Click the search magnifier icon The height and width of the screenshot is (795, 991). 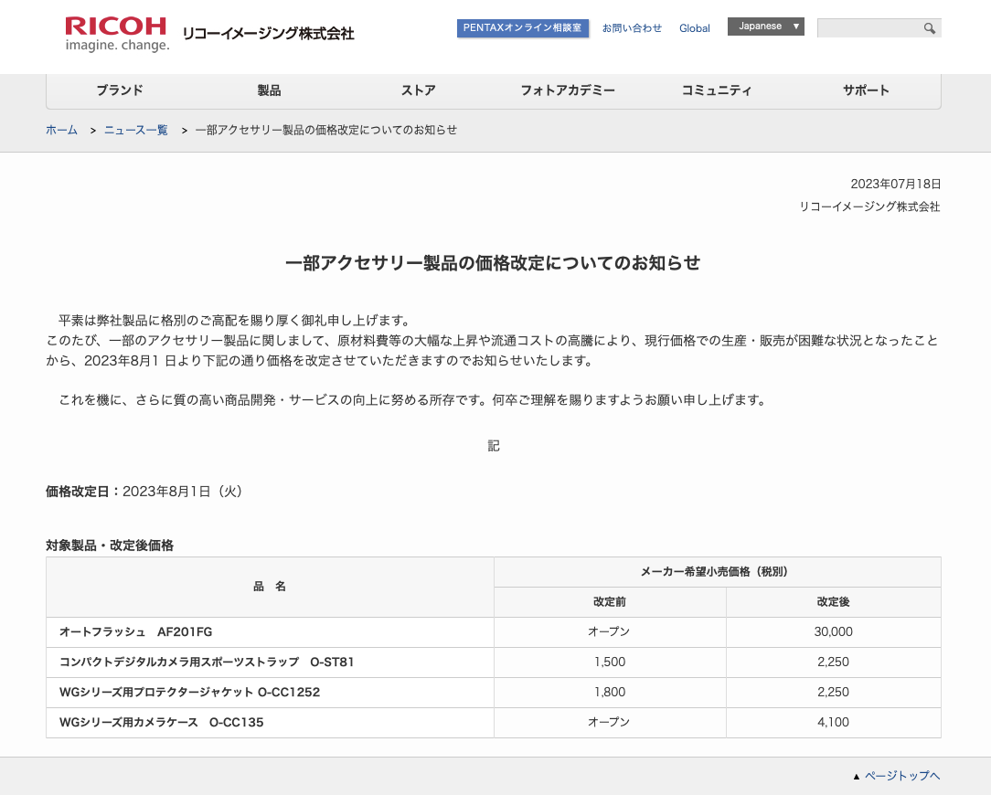(929, 28)
